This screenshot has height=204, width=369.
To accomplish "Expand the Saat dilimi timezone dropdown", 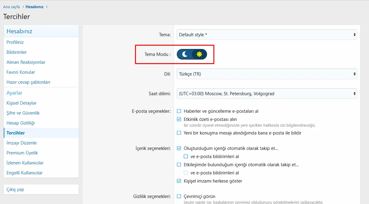I will click(266, 94).
